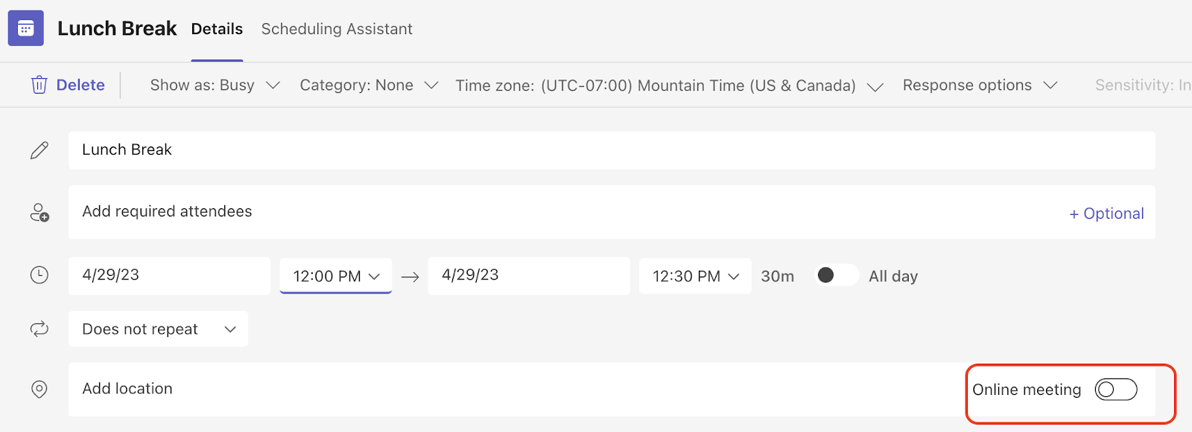Click the + Optional attendees link

tap(1106, 214)
